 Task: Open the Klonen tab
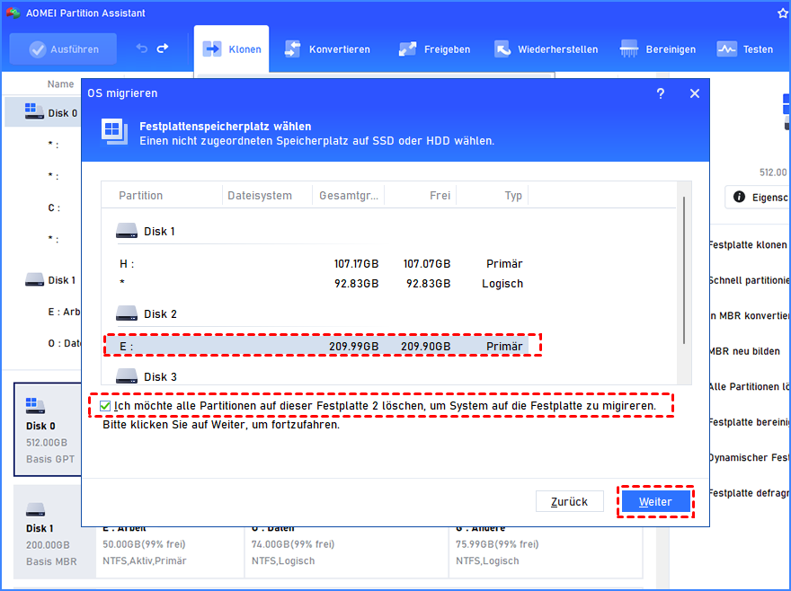232,49
